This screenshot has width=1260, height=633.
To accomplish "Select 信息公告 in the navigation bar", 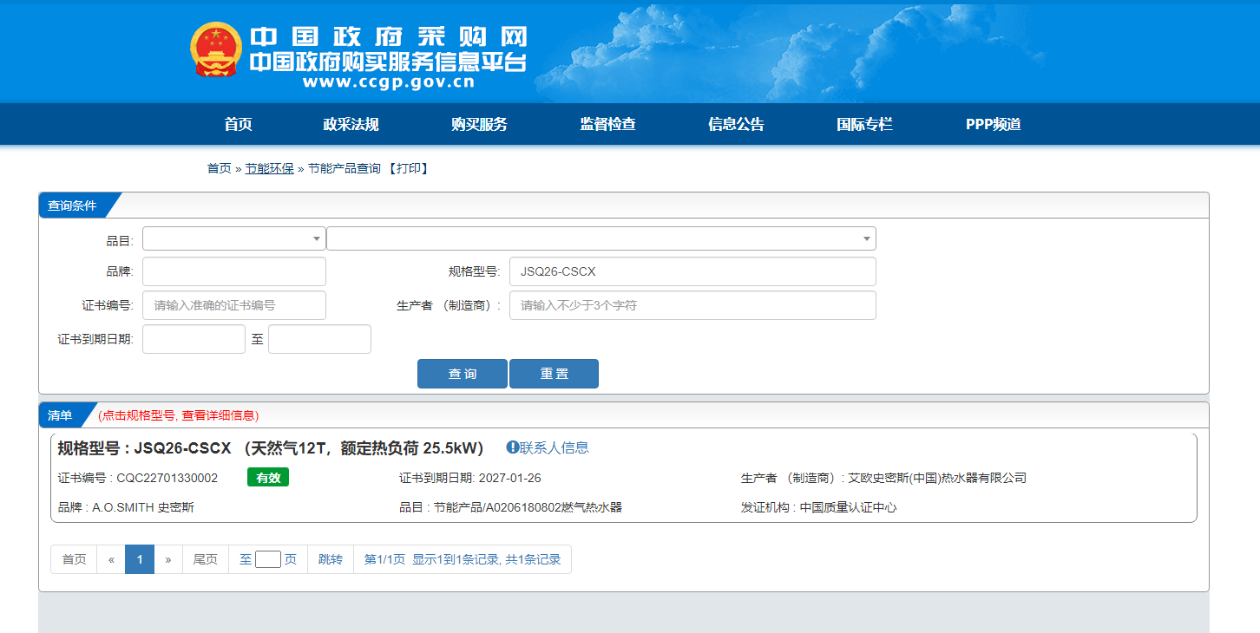I will (736, 124).
